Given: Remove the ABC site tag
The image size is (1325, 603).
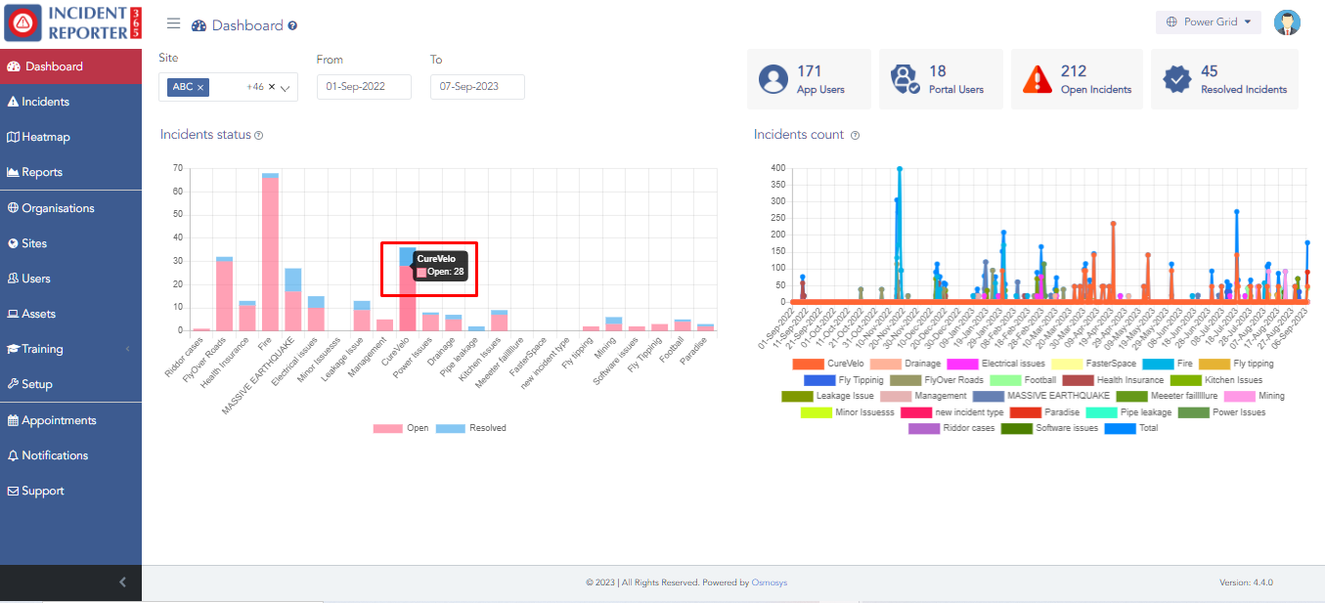Looking at the screenshot, I should click(200, 87).
